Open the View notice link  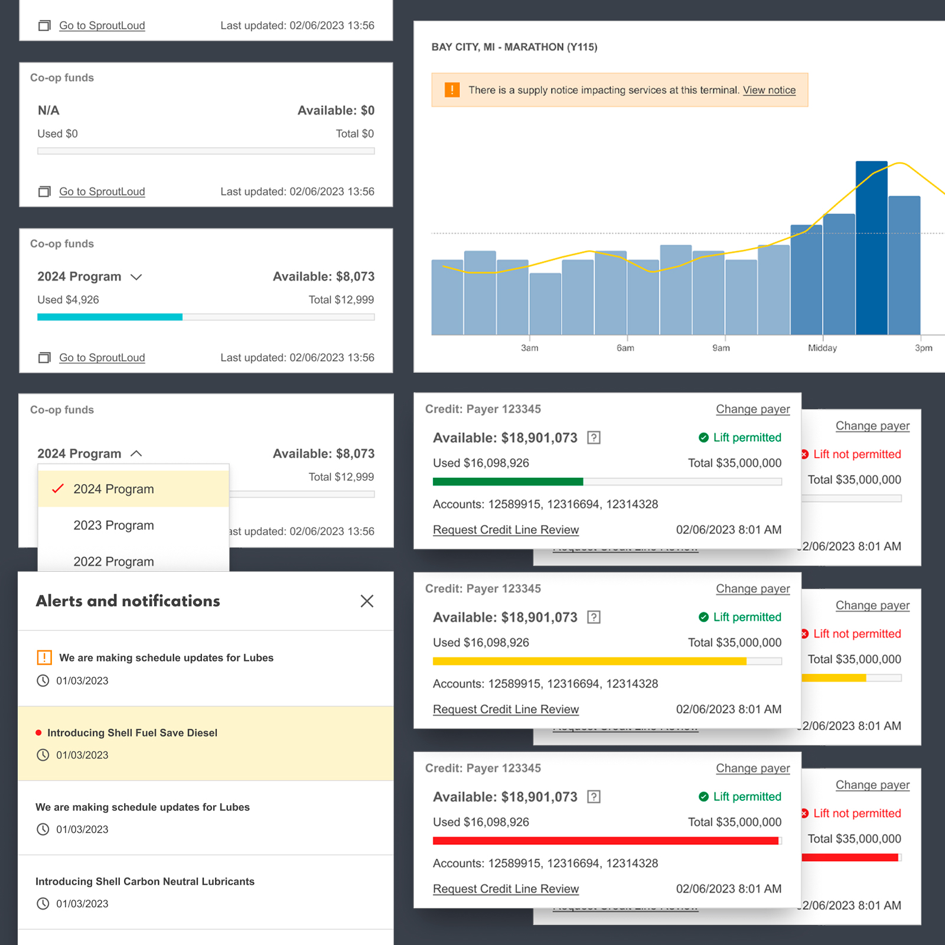click(769, 90)
